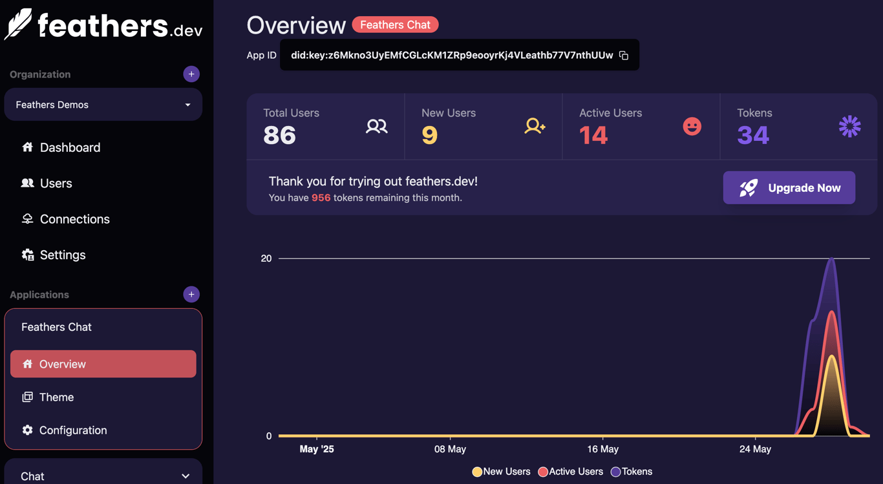Toggle the Active Users series in legend
883x484 pixels.
(x=571, y=472)
